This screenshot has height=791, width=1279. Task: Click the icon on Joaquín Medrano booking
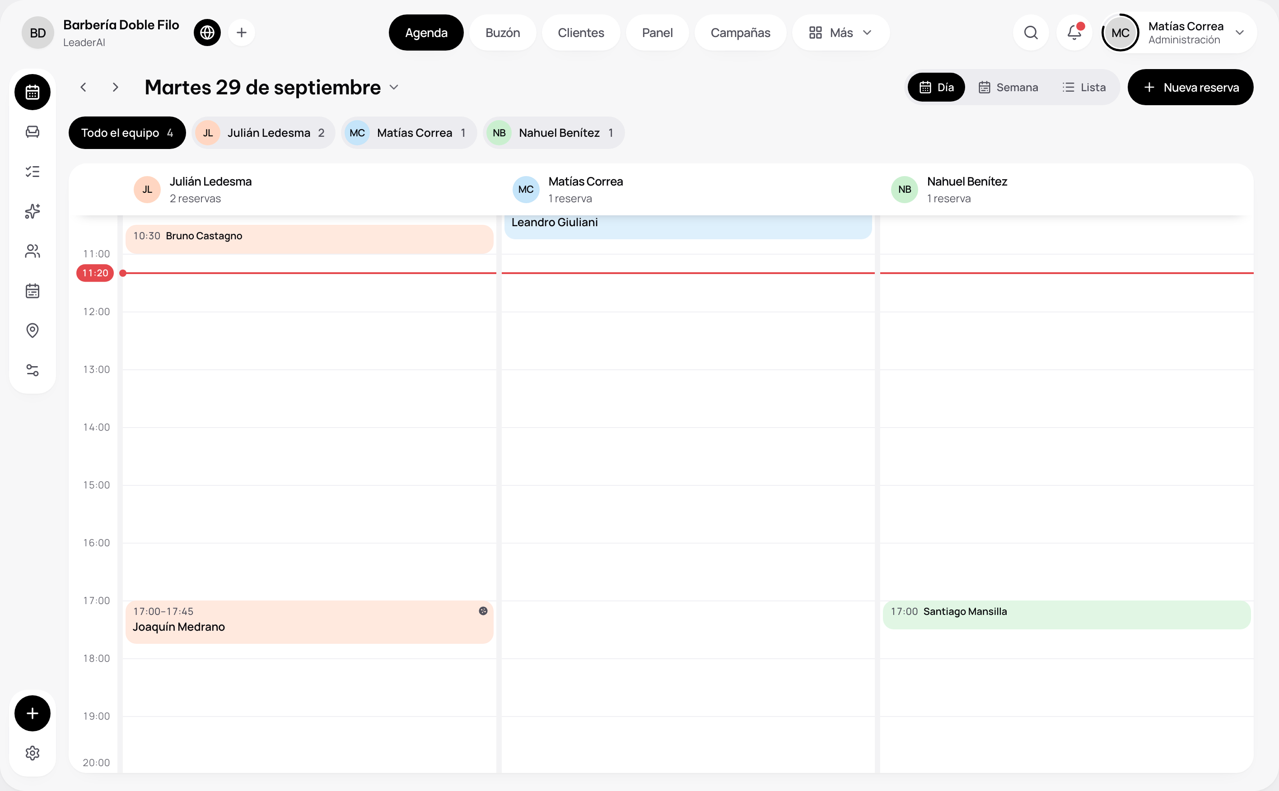[x=483, y=611]
